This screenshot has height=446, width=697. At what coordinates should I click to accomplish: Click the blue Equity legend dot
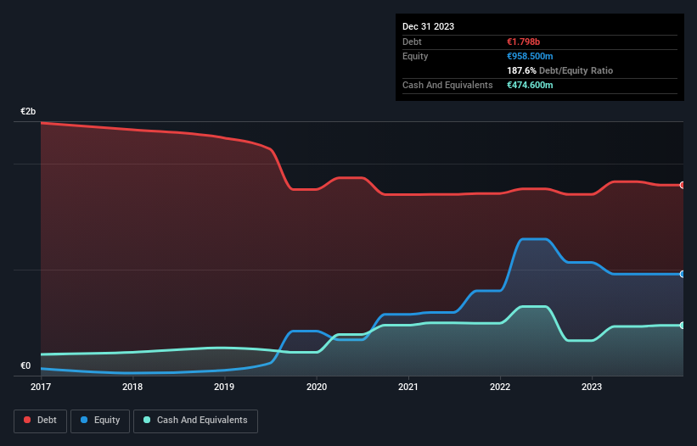point(84,420)
